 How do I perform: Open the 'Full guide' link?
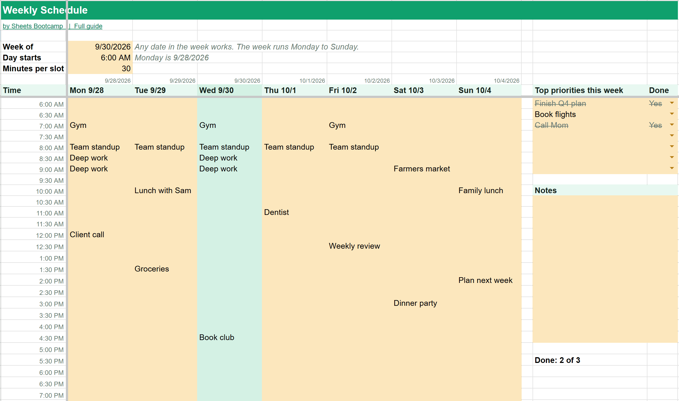[x=88, y=26]
